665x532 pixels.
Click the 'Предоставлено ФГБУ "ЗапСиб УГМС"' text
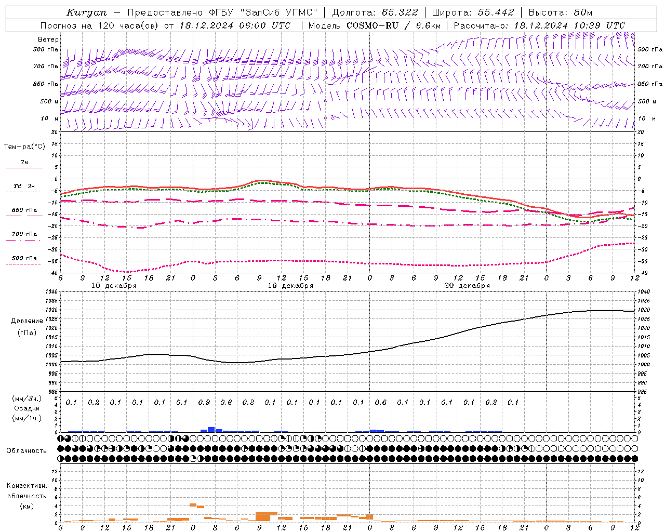pos(222,12)
